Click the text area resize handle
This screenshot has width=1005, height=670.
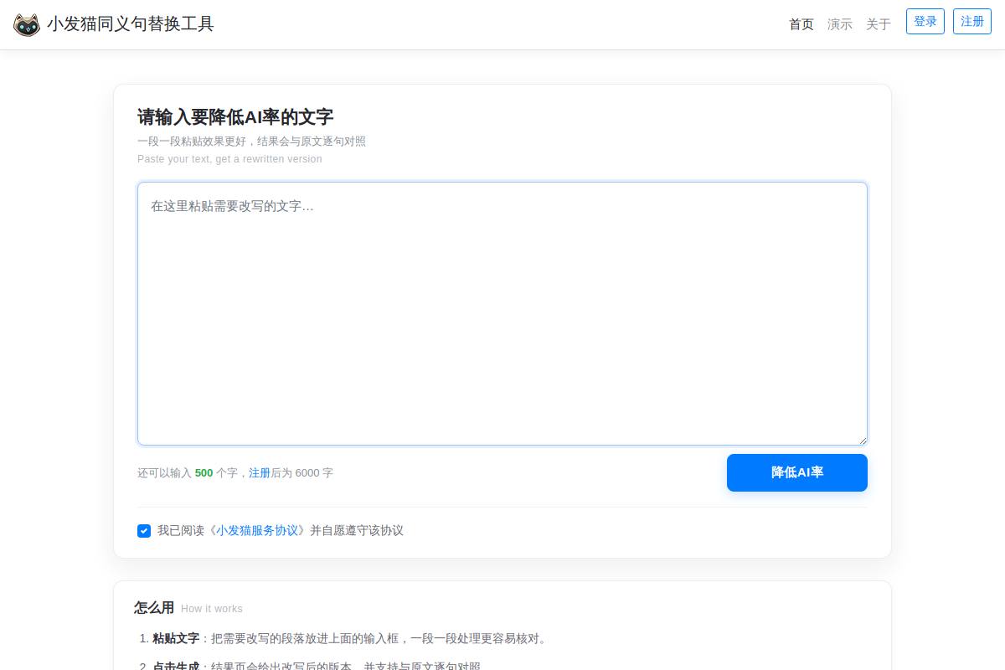click(x=862, y=440)
